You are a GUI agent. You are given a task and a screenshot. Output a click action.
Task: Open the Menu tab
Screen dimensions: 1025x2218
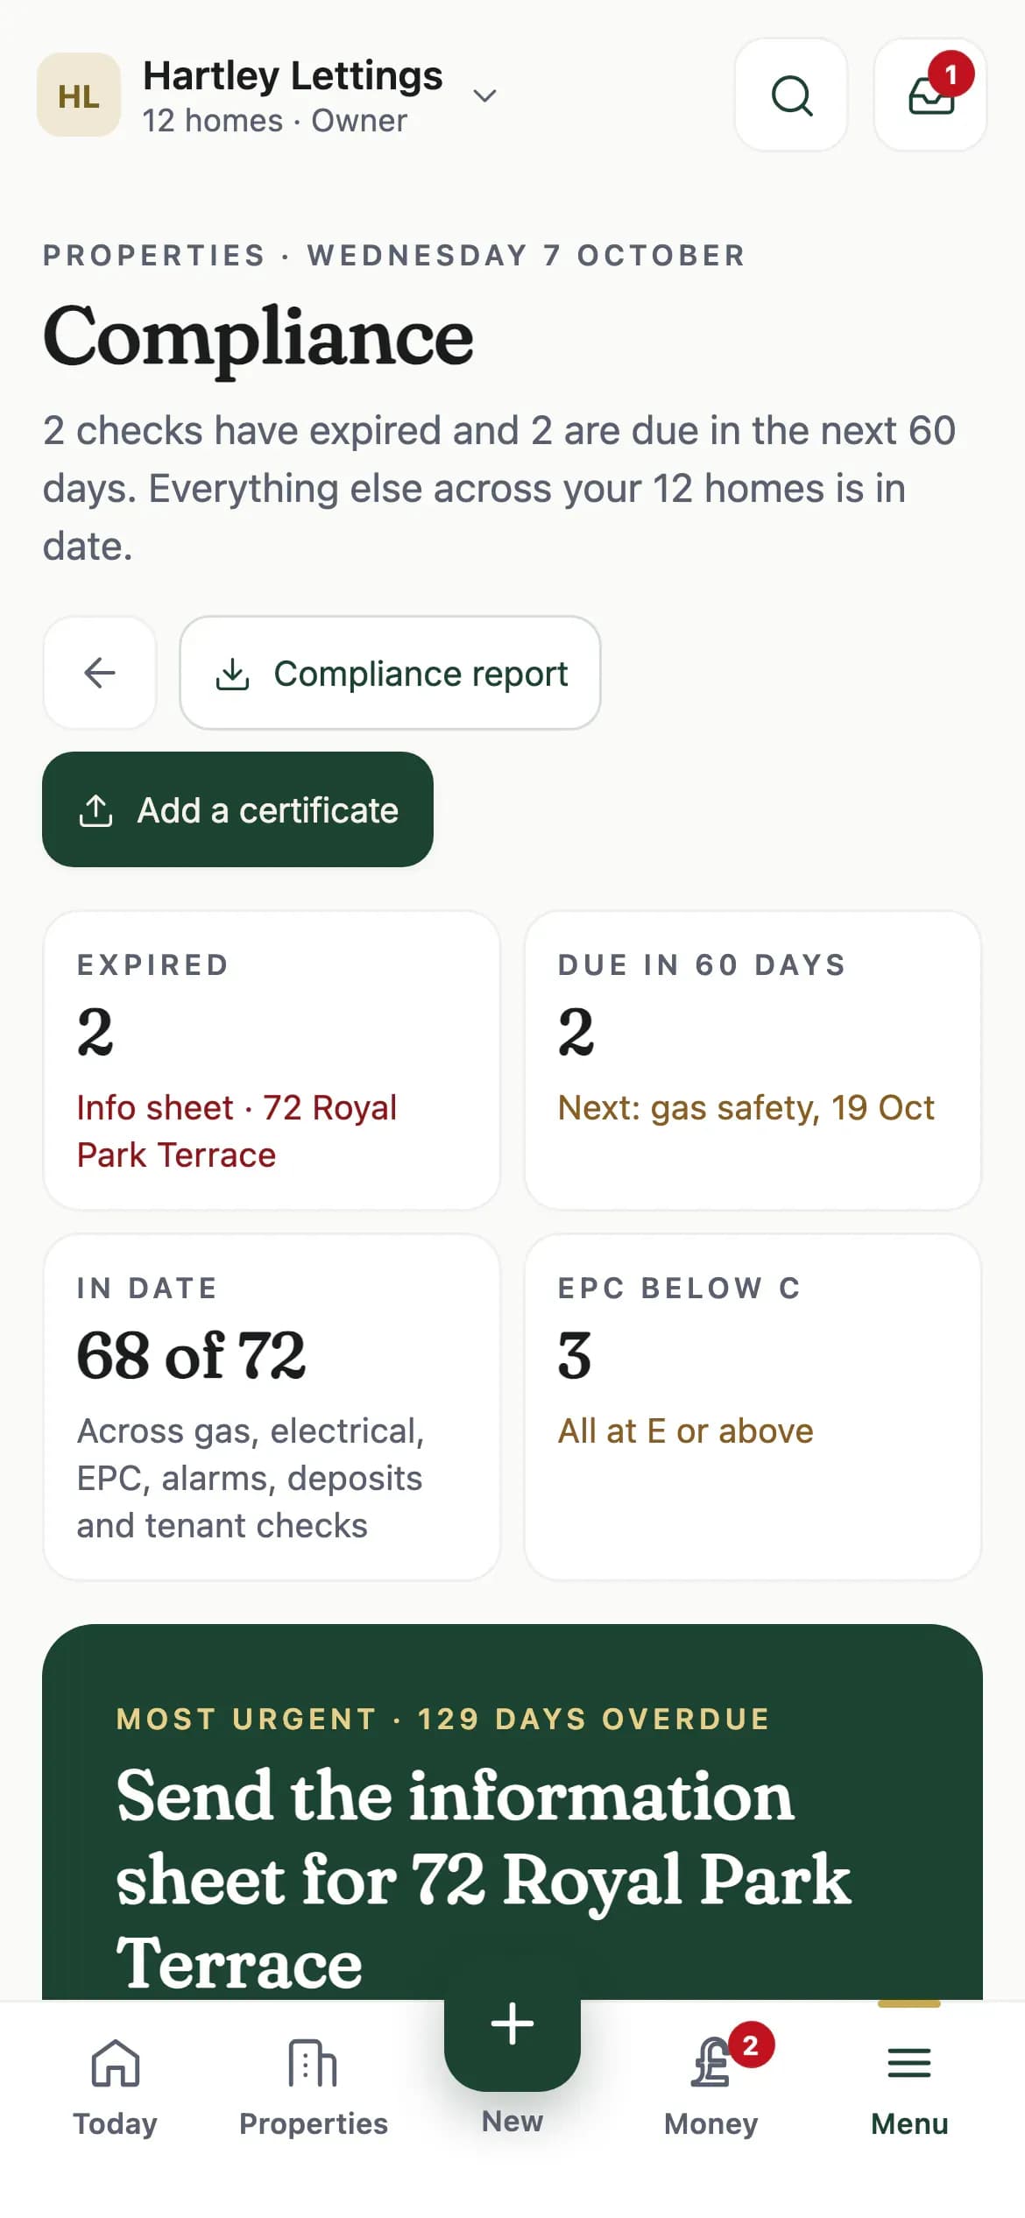point(909,2087)
